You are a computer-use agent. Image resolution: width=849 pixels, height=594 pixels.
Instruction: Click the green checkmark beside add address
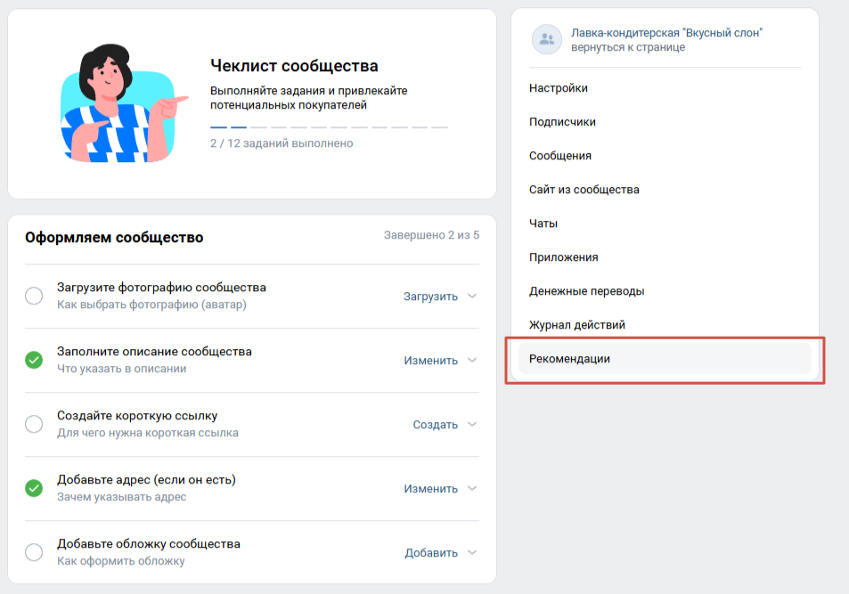pyautogui.click(x=34, y=488)
